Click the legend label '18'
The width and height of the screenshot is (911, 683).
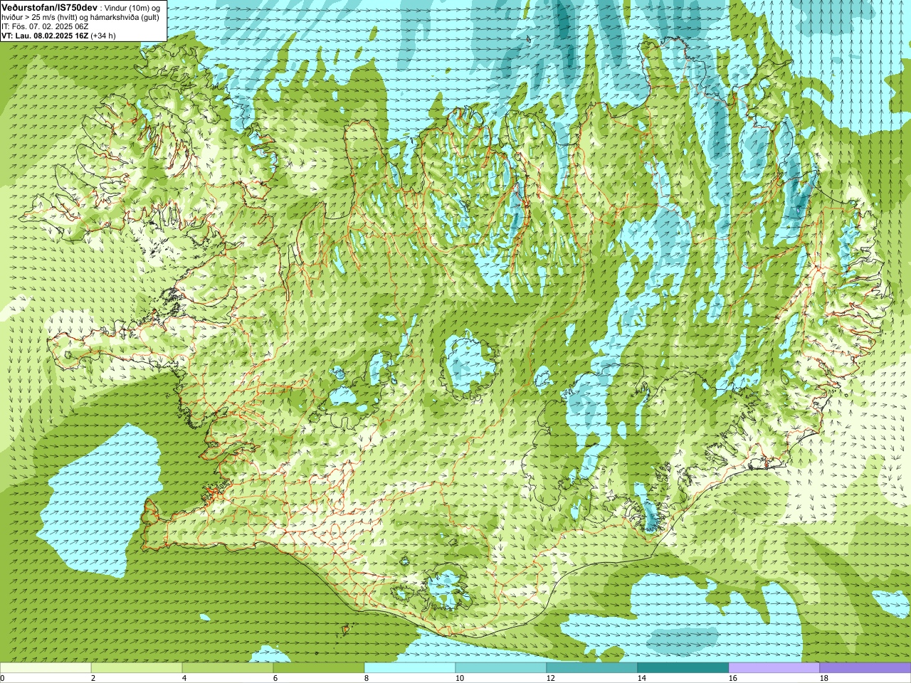823,678
